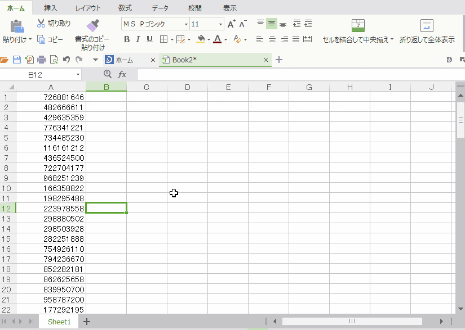The width and height of the screenshot is (465, 330).
Task: Expand the clear format dropdown arrow
Action: pyautogui.click(x=245, y=39)
